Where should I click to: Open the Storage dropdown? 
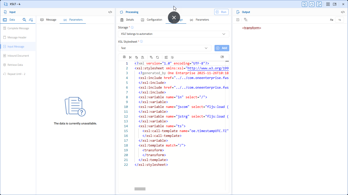(173, 34)
